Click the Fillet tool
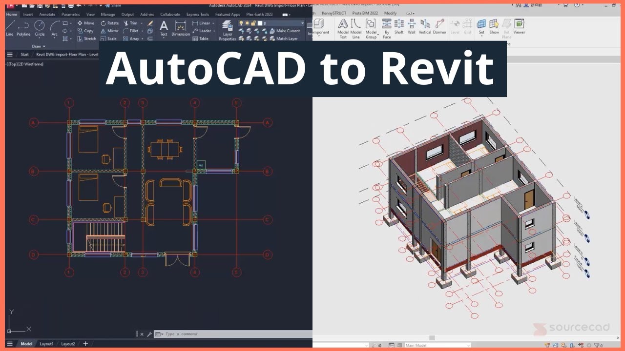 pos(131,31)
